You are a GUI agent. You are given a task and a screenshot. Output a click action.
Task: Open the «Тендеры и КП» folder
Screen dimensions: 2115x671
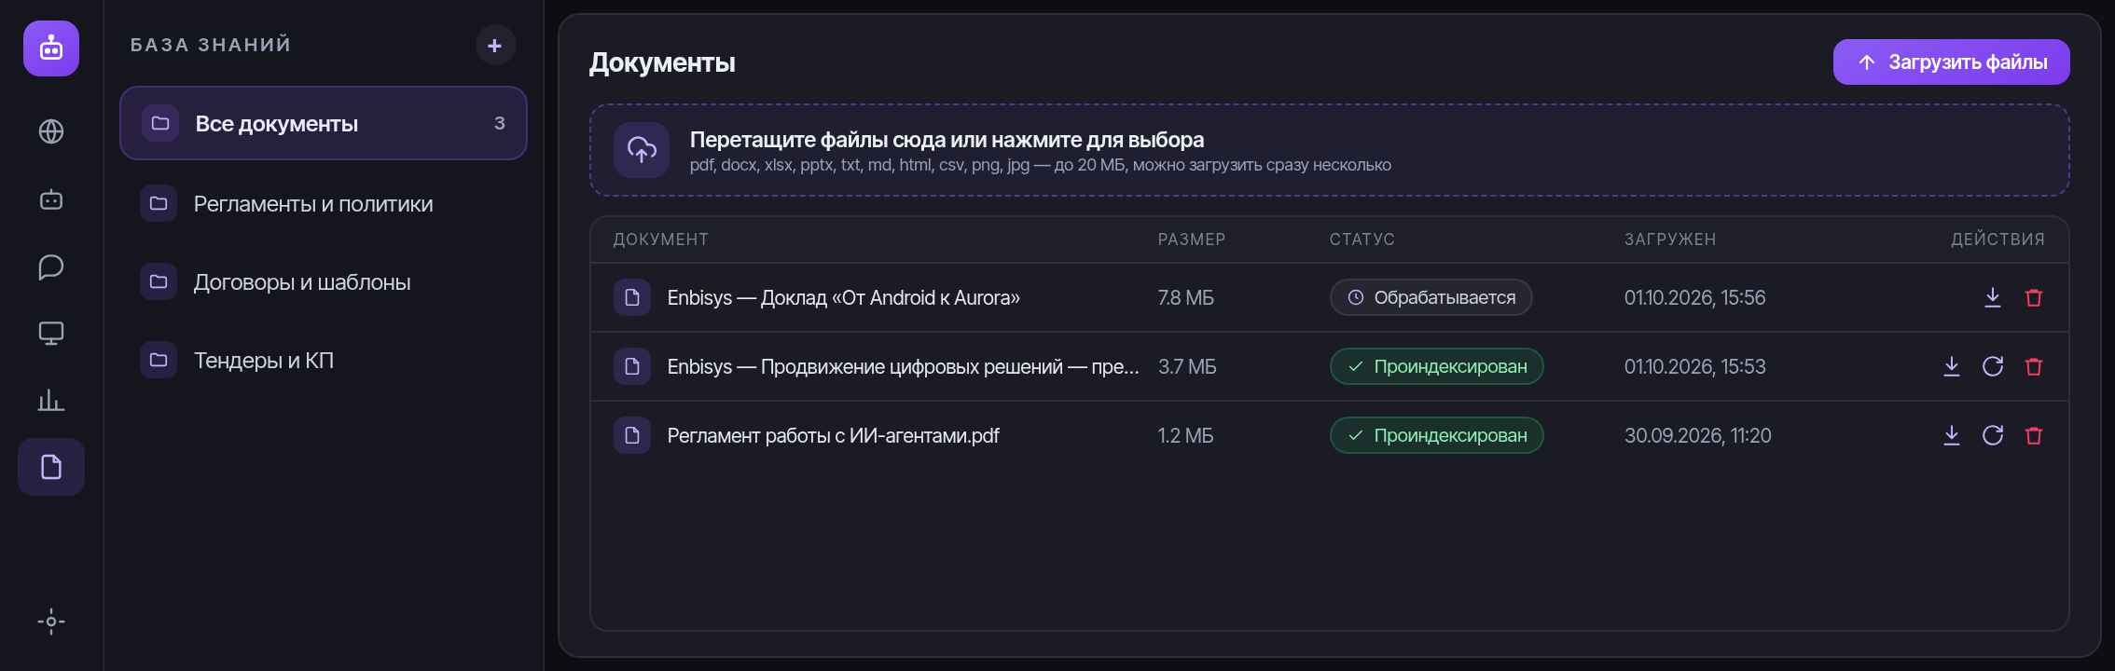(324, 360)
